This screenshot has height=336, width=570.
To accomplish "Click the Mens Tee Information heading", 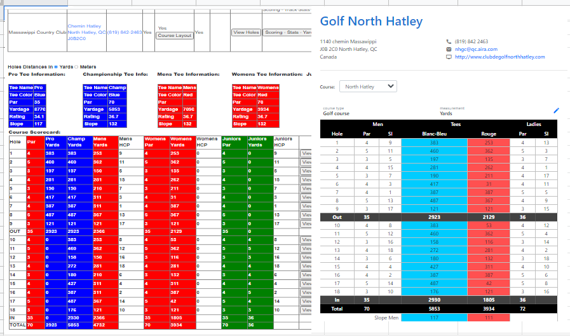I will tap(188, 74).
